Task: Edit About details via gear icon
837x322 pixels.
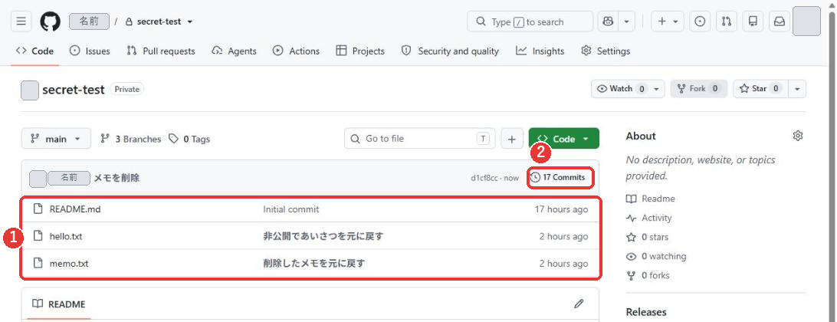Action: pos(797,136)
